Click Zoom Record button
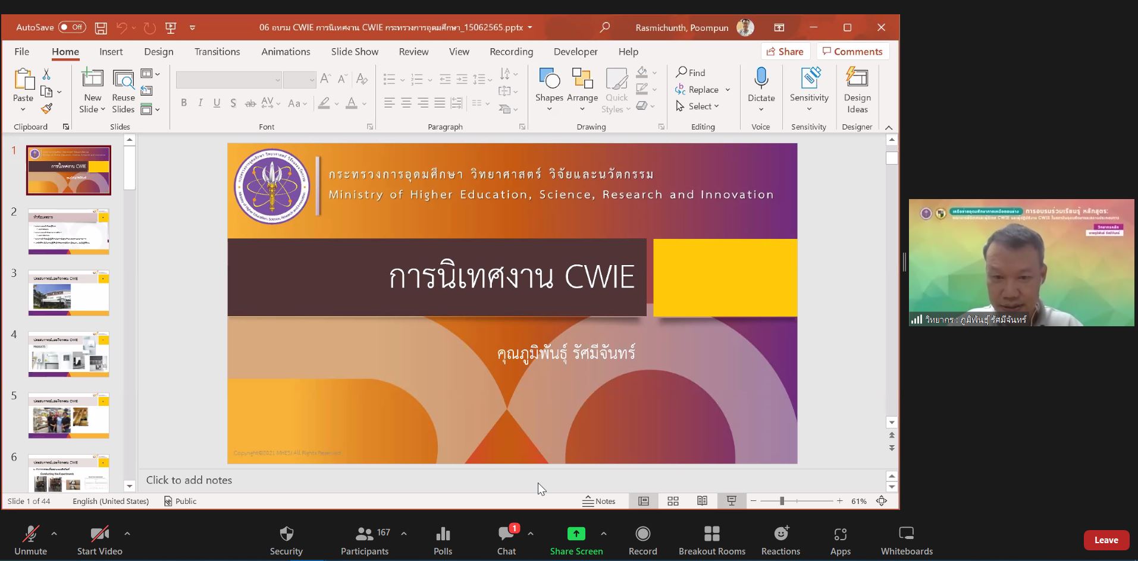The image size is (1138, 561). [642, 541]
